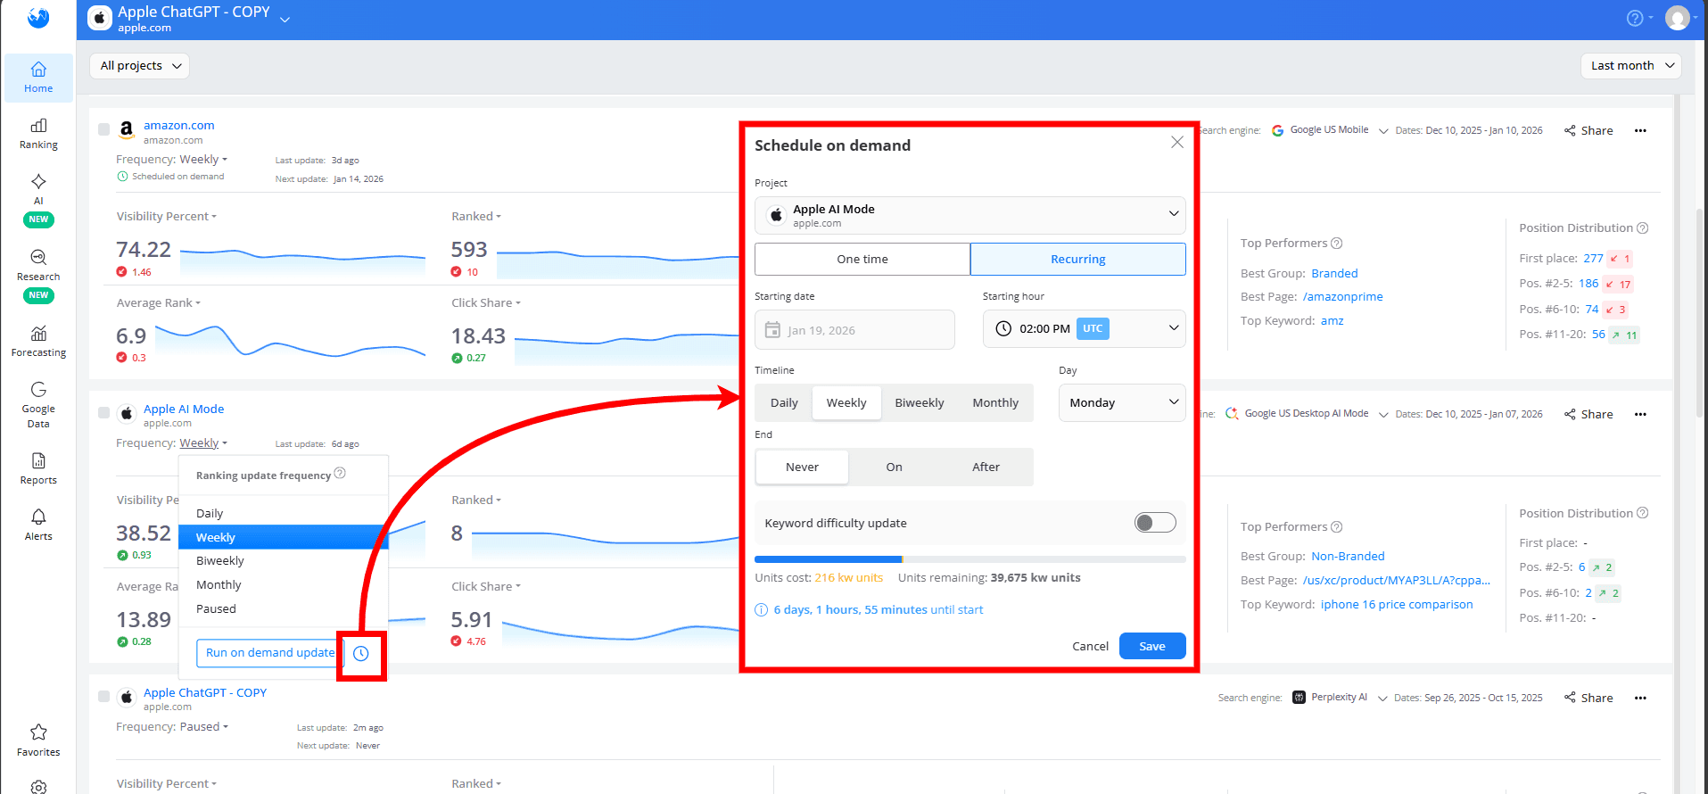Choose Daily timeline tab in dialog
This screenshot has width=1708, height=794.
(784, 403)
